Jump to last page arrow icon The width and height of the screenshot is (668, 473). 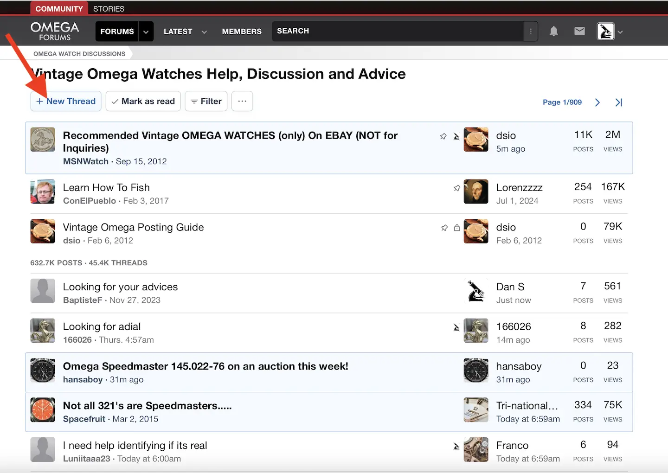[x=619, y=102]
